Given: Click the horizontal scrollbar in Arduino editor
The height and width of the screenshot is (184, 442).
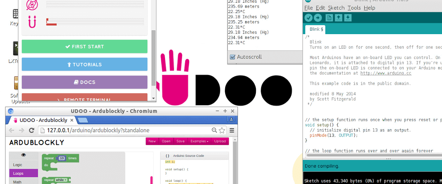Looking at the screenshot, I should [x=373, y=155].
